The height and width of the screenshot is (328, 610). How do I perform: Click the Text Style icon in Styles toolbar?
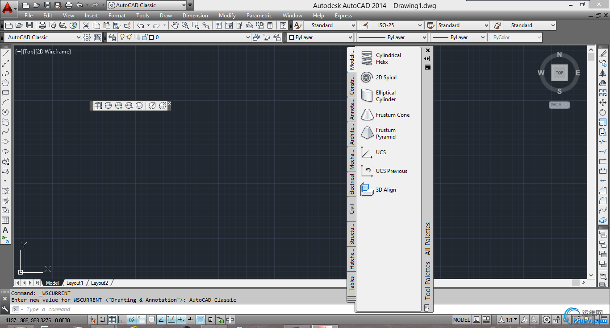tap(297, 25)
